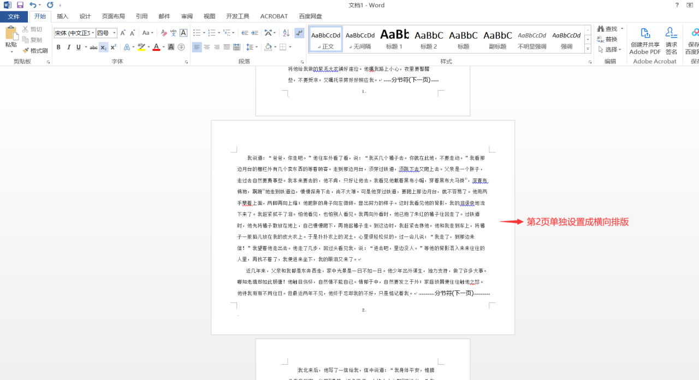The width and height of the screenshot is (699, 380).
Task: Apply the 标题 1 heading style
Action: [394, 39]
